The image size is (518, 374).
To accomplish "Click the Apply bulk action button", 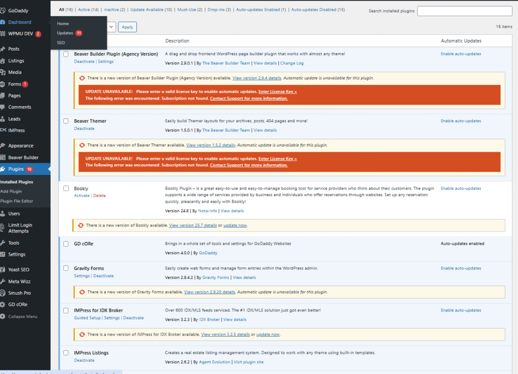I will point(127,27).
